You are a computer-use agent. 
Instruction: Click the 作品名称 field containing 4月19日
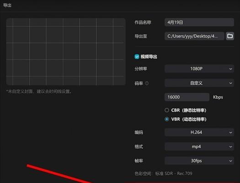pyautogui.click(x=199, y=22)
